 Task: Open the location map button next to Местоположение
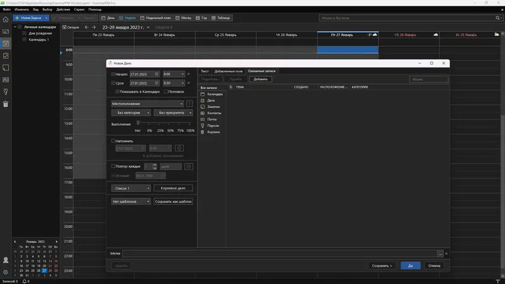tap(189, 104)
